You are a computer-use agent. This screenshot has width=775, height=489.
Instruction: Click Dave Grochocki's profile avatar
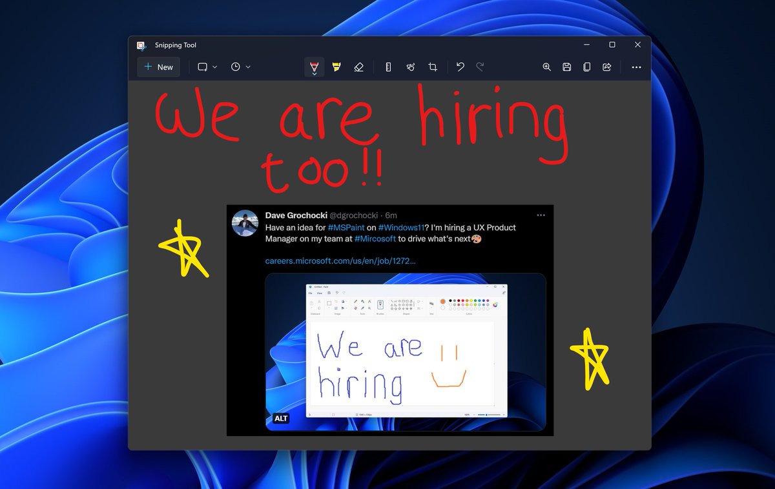coord(245,223)
